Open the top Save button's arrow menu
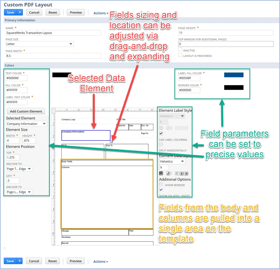Screen dimensions: 280x269 pyautogui.click(x=20, y=12)
